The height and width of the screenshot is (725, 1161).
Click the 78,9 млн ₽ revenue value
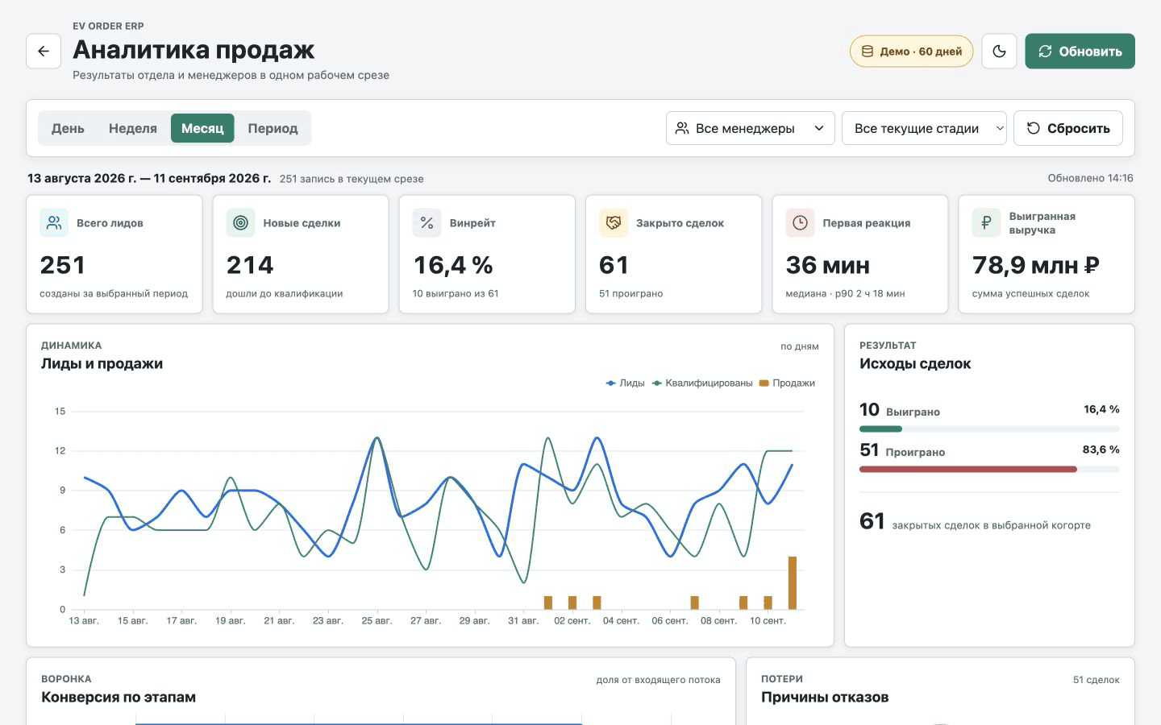1036,265
